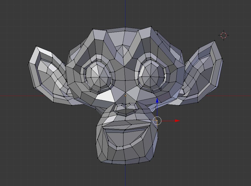Click the blue Z-axis arrow of the transform gizmo

pos(157,100)
